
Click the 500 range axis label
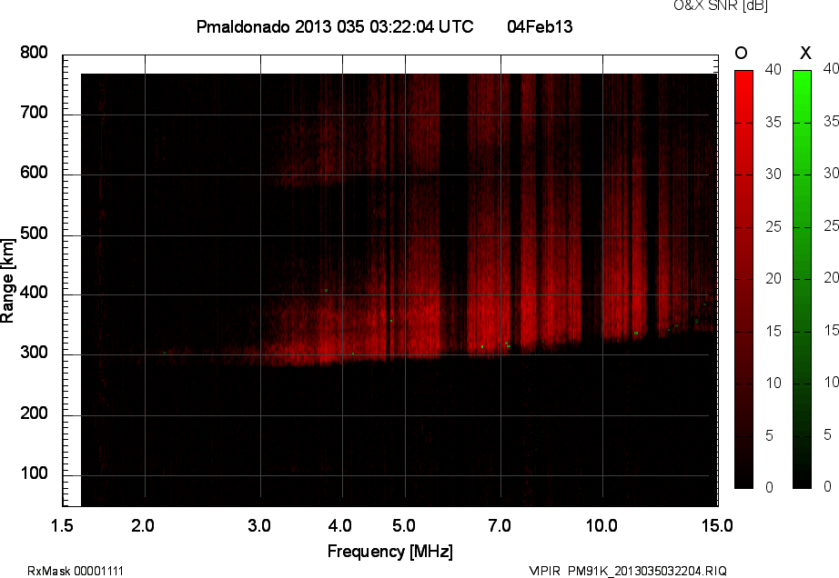pos(35,233)
